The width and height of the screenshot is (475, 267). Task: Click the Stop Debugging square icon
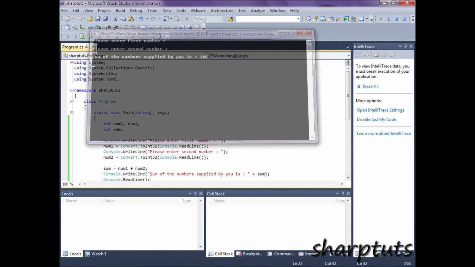point(396,19)
